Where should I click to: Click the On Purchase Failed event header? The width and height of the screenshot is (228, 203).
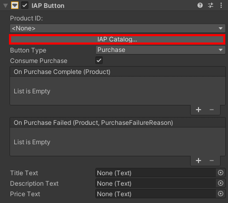click(x=117, y=123)
